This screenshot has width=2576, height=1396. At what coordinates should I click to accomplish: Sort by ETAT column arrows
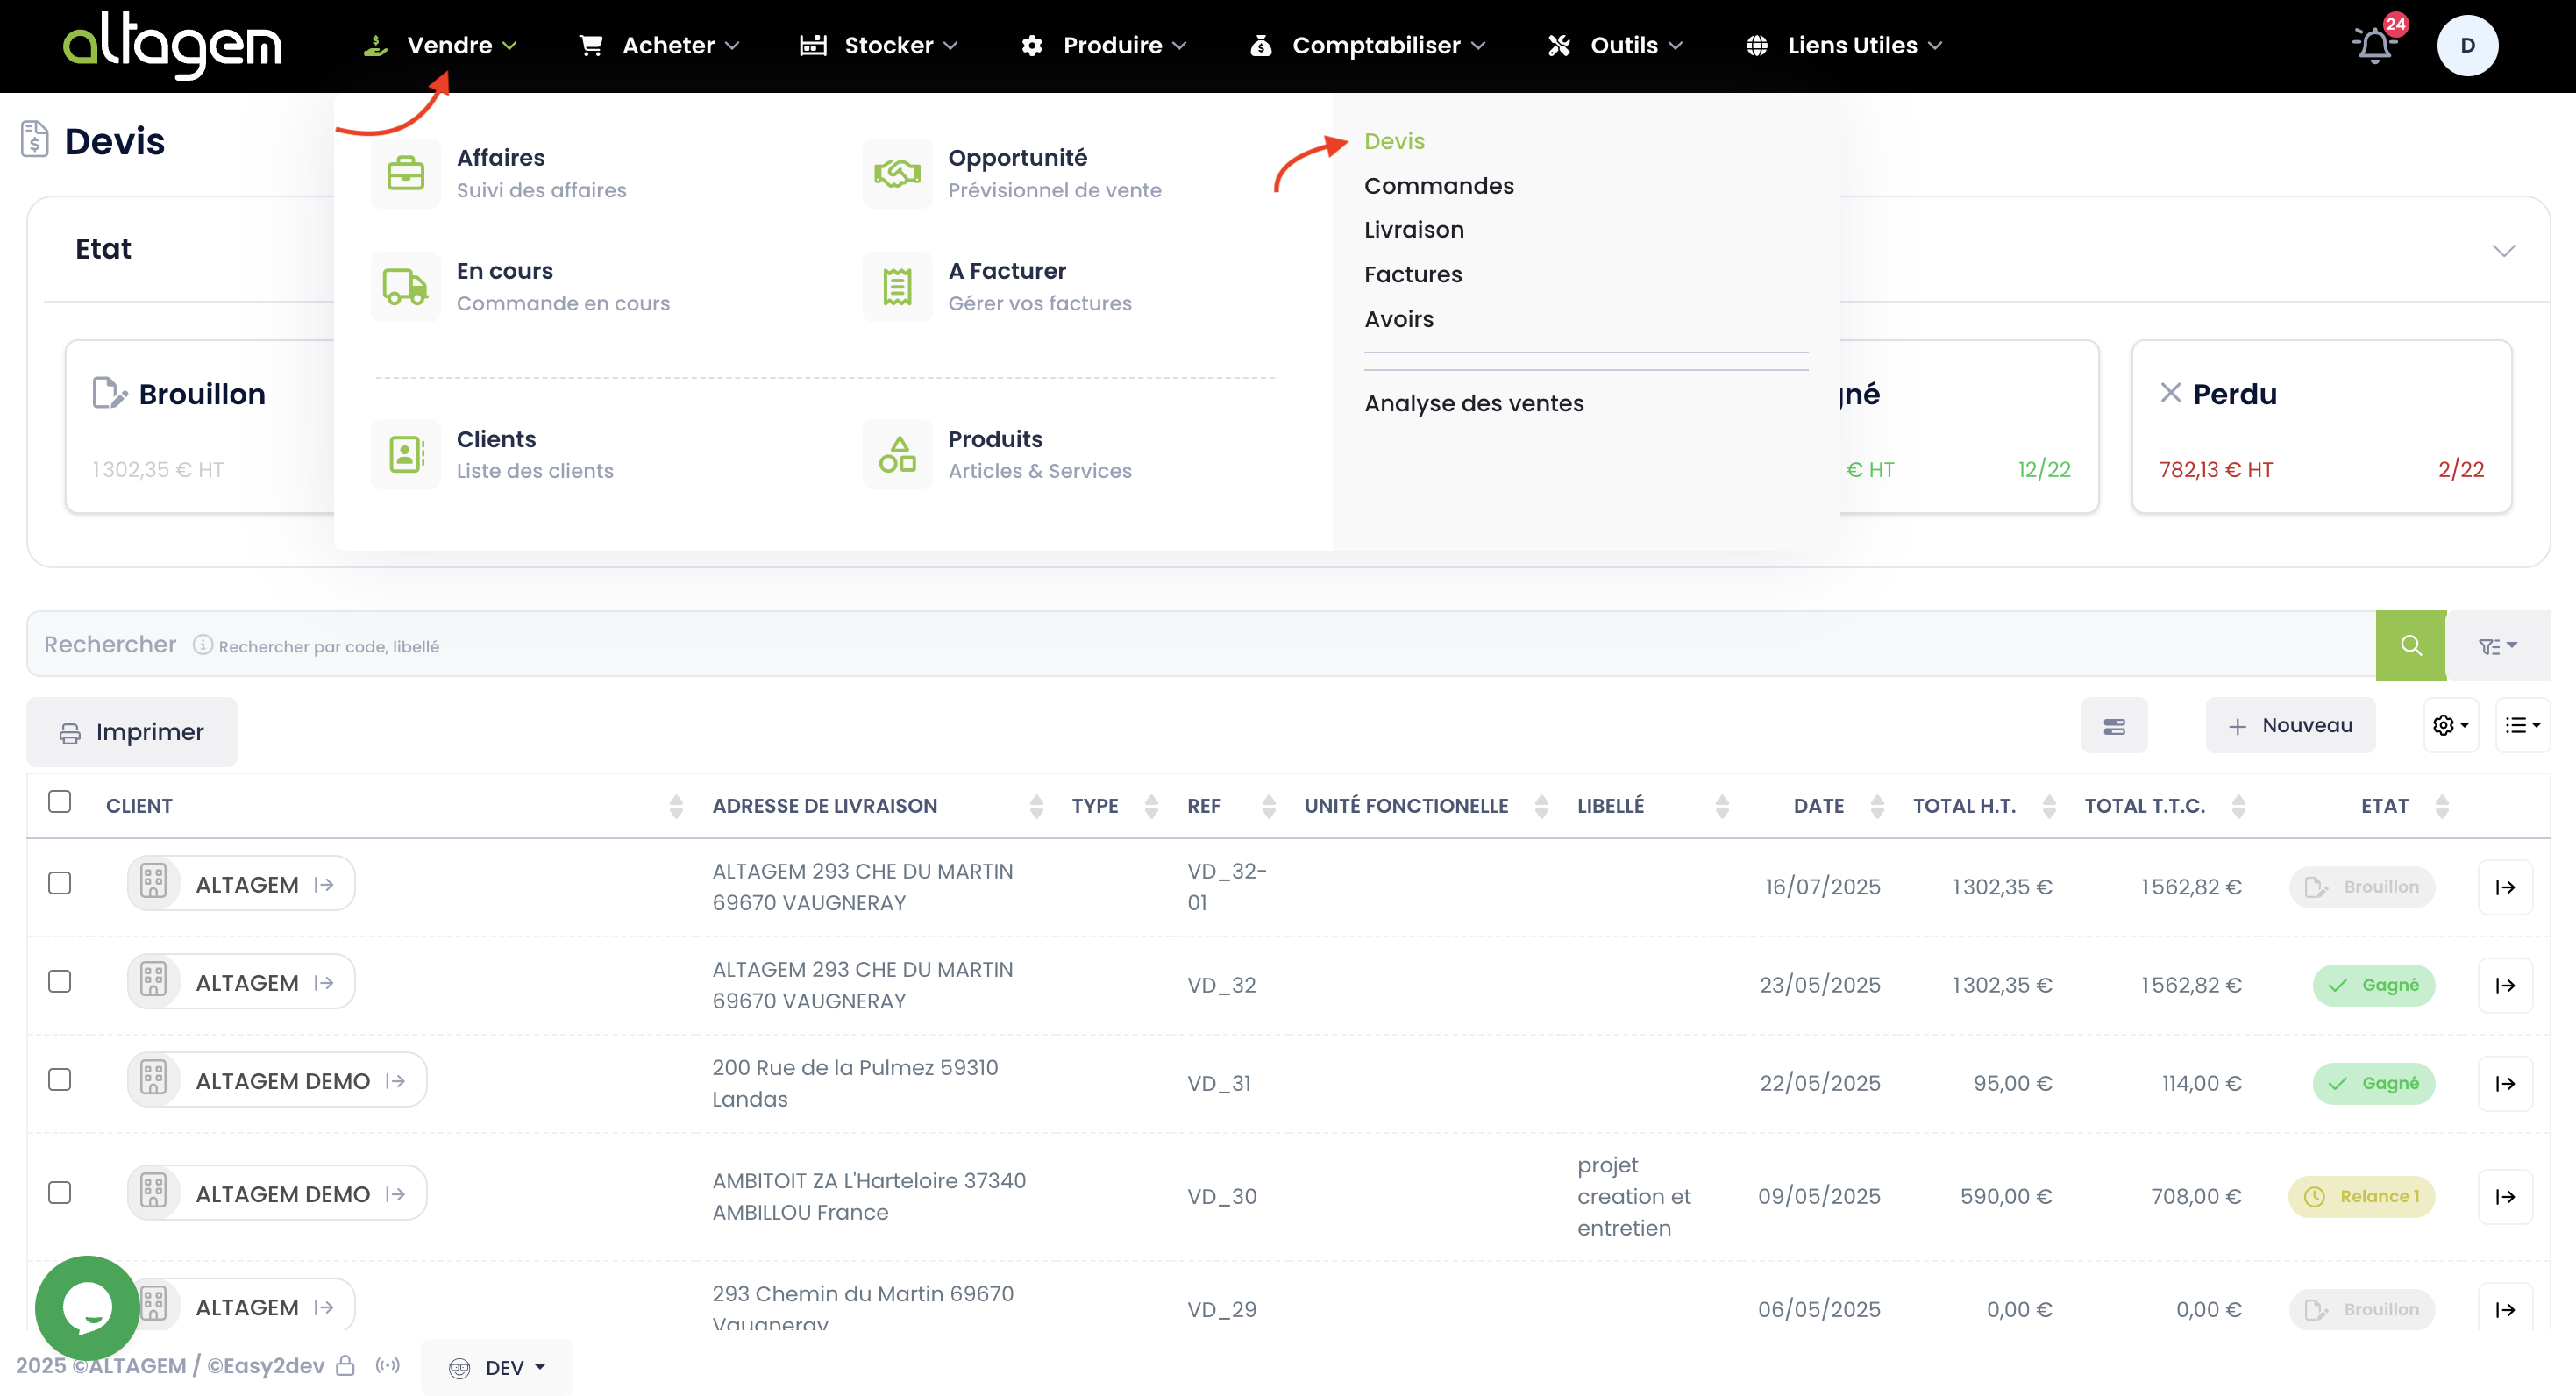pyautogui.click(x=2442, y=806)
